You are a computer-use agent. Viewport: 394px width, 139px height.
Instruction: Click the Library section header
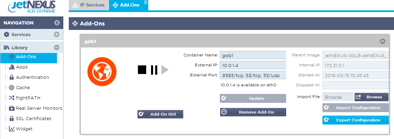coord(32,47)
